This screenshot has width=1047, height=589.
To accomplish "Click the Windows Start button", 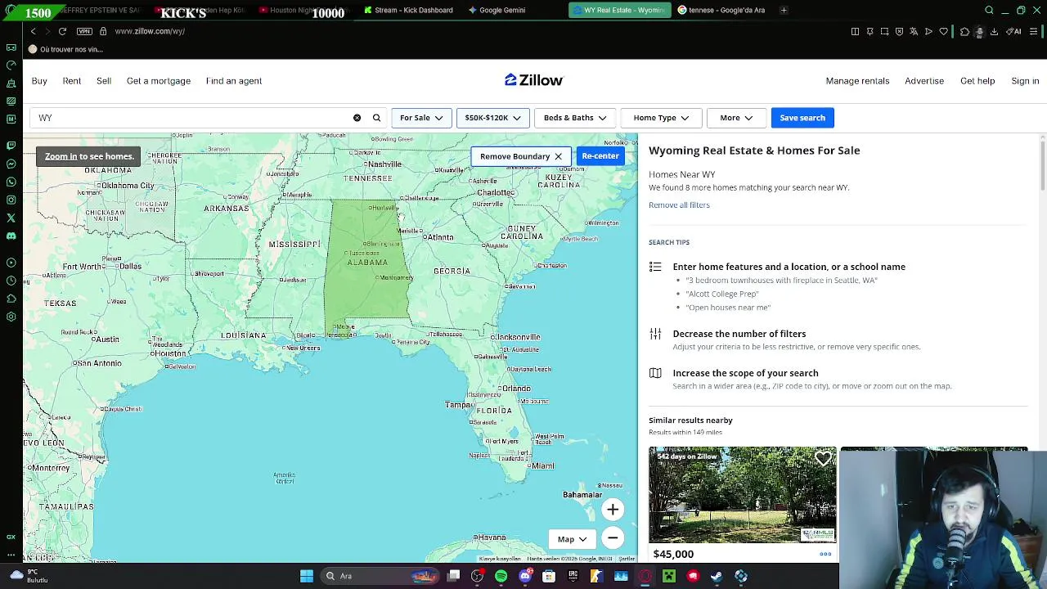I will (307, 576).
